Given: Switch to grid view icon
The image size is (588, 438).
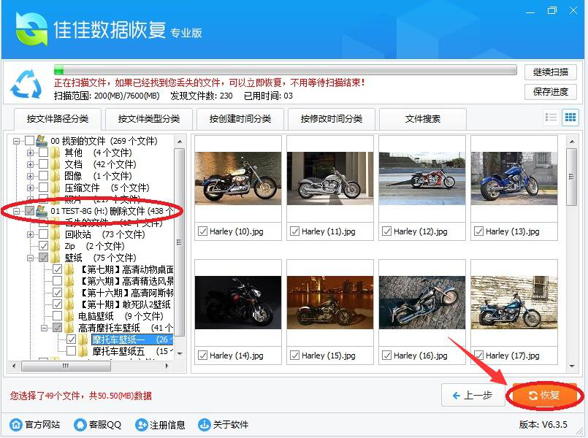Looking at the screenshot, I should pos(569,117).
